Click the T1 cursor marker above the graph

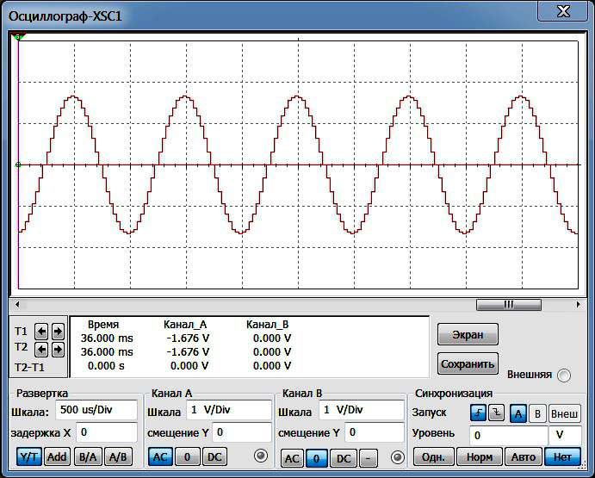tap(18, 37)
